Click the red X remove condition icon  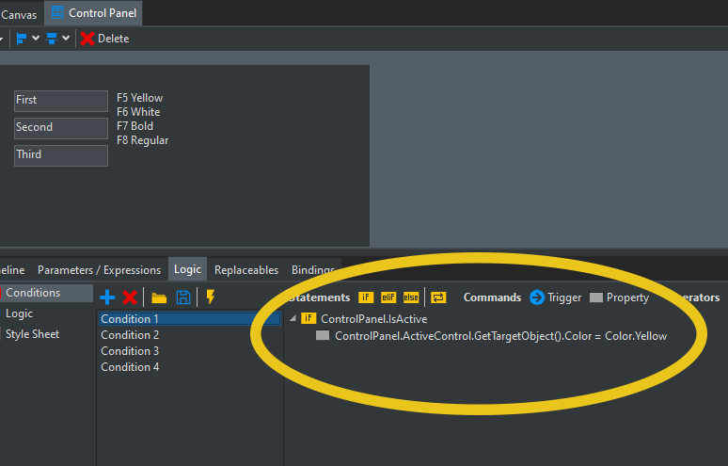(130, 297)
